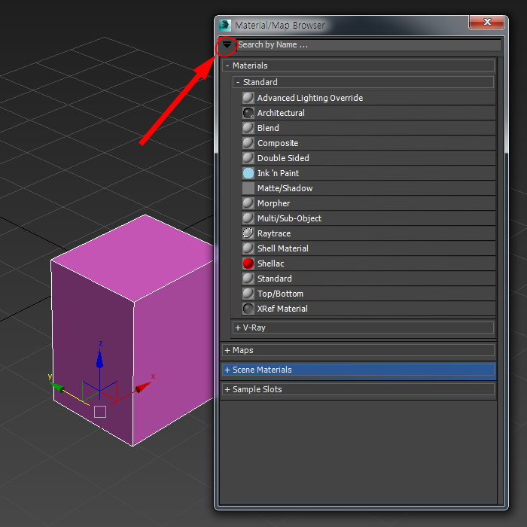
Task: Click the Top/Bottom material sphere icon
Action: [x=248, y=294]
